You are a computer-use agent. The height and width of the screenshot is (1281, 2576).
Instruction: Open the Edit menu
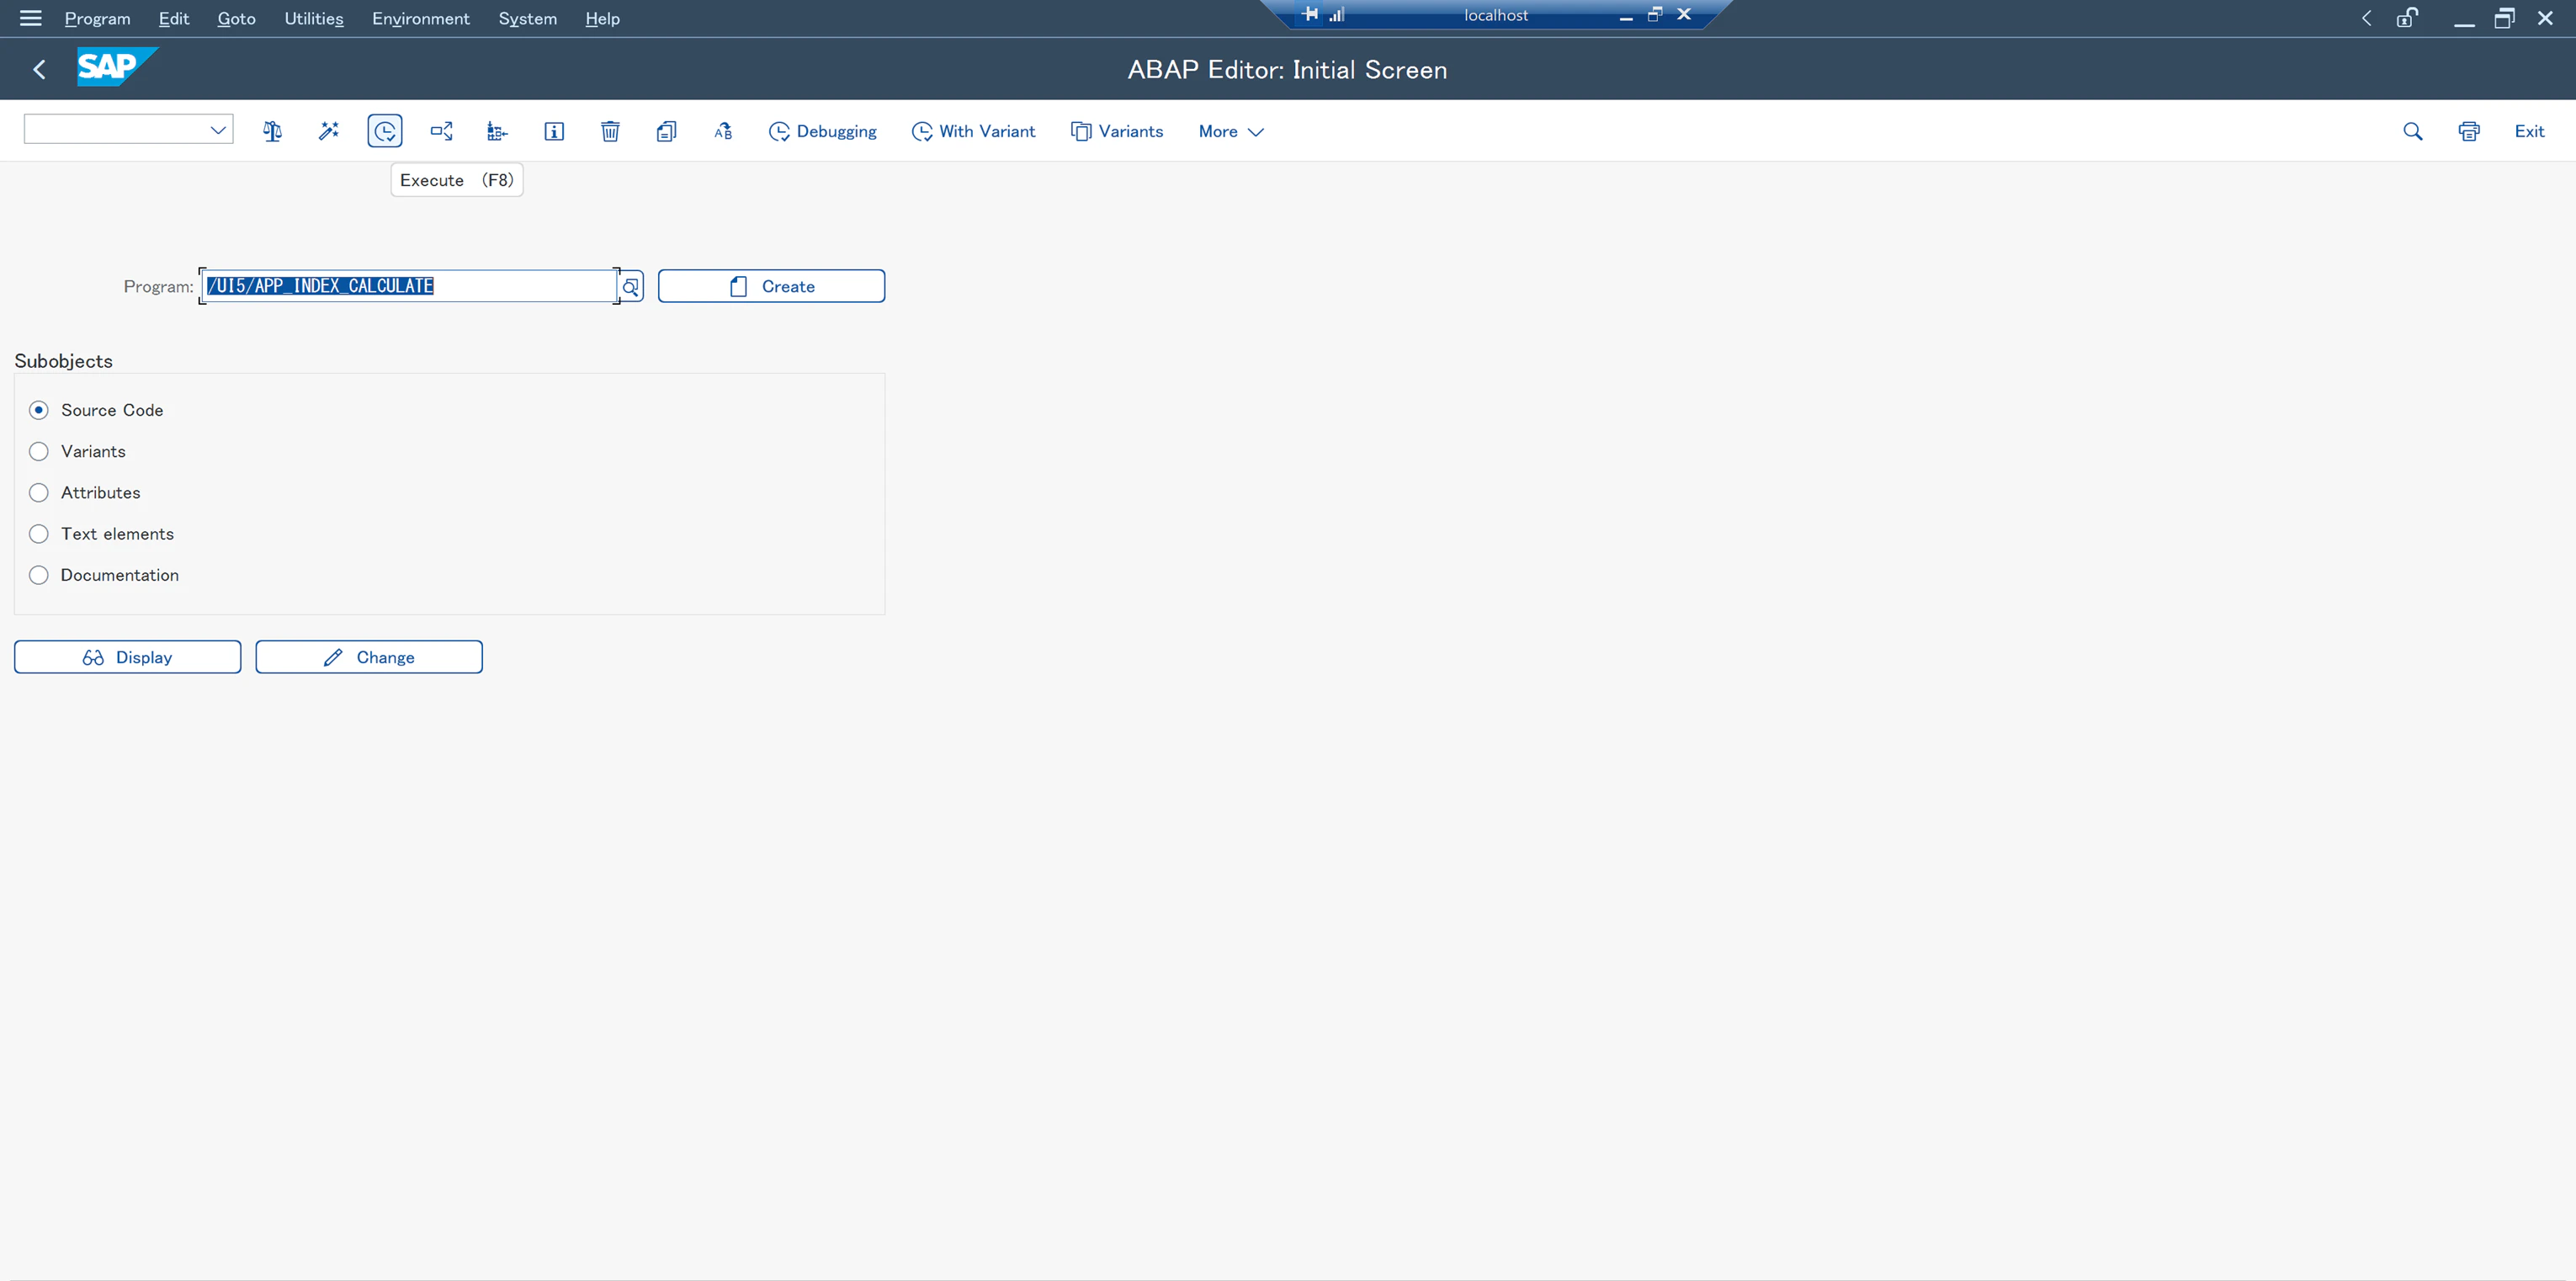coord(174,18)
